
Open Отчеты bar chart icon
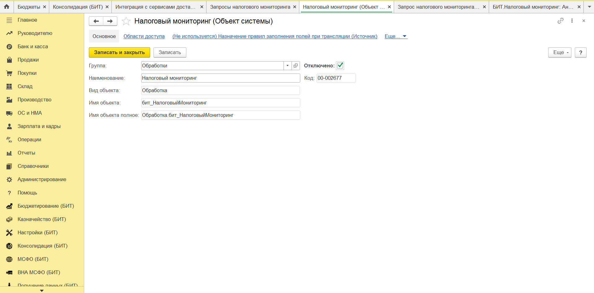[9, 153]
